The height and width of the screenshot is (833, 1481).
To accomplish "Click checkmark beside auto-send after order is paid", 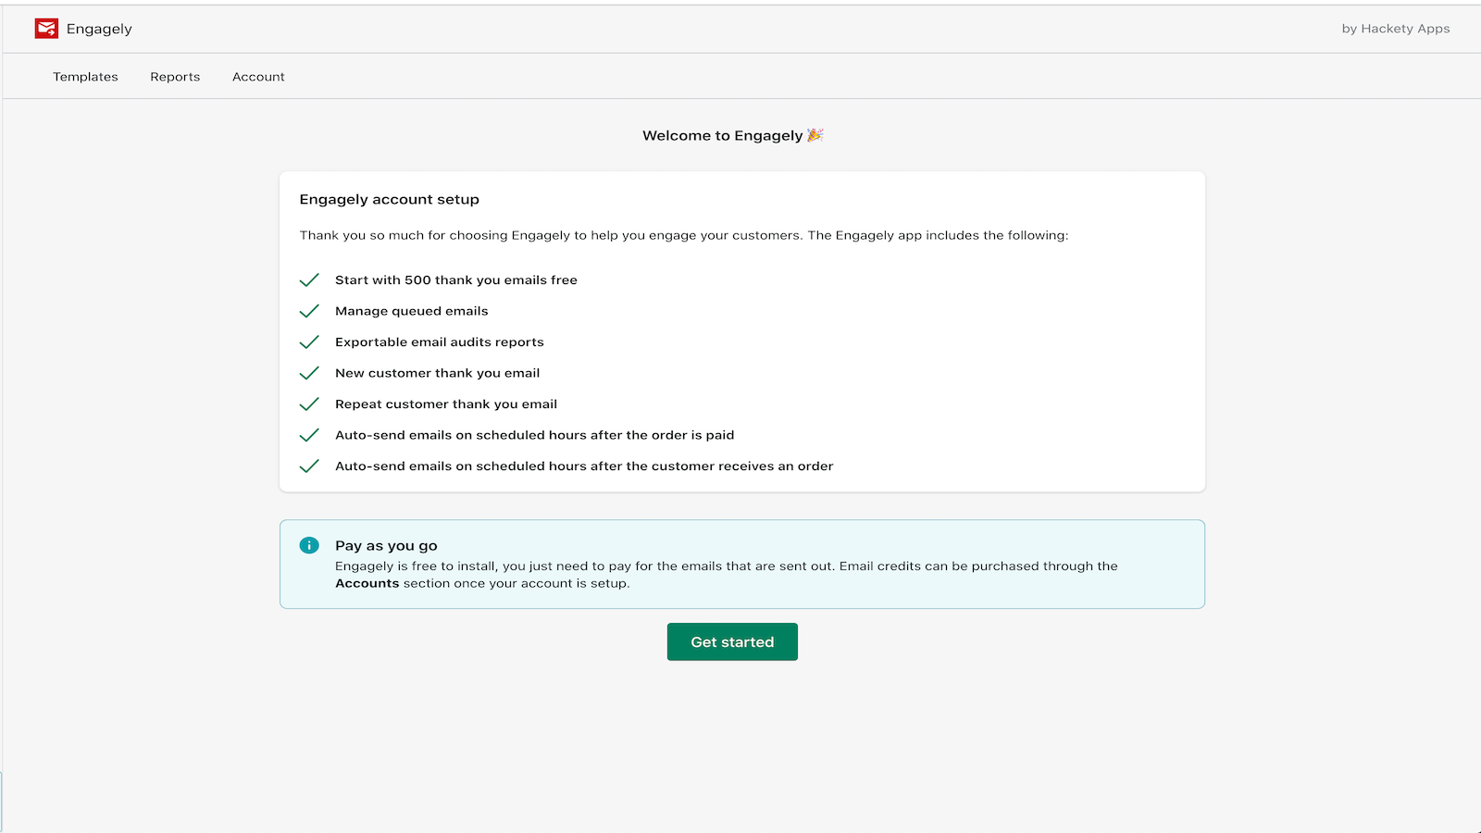I will coord(309,435).
